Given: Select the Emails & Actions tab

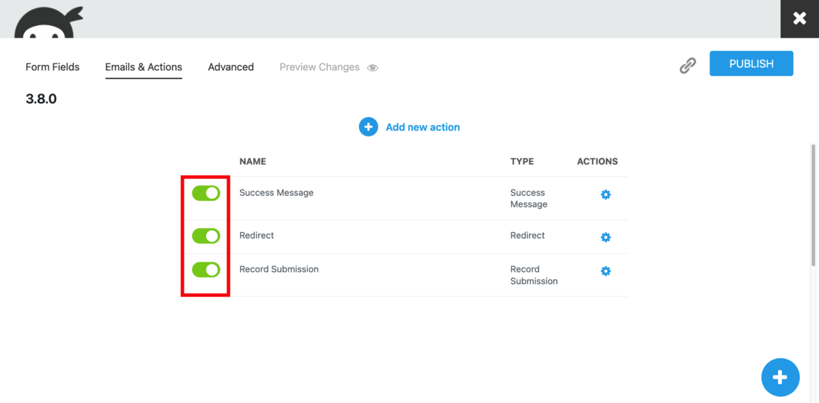Looking at the screenshot, I should coord(143,67).
